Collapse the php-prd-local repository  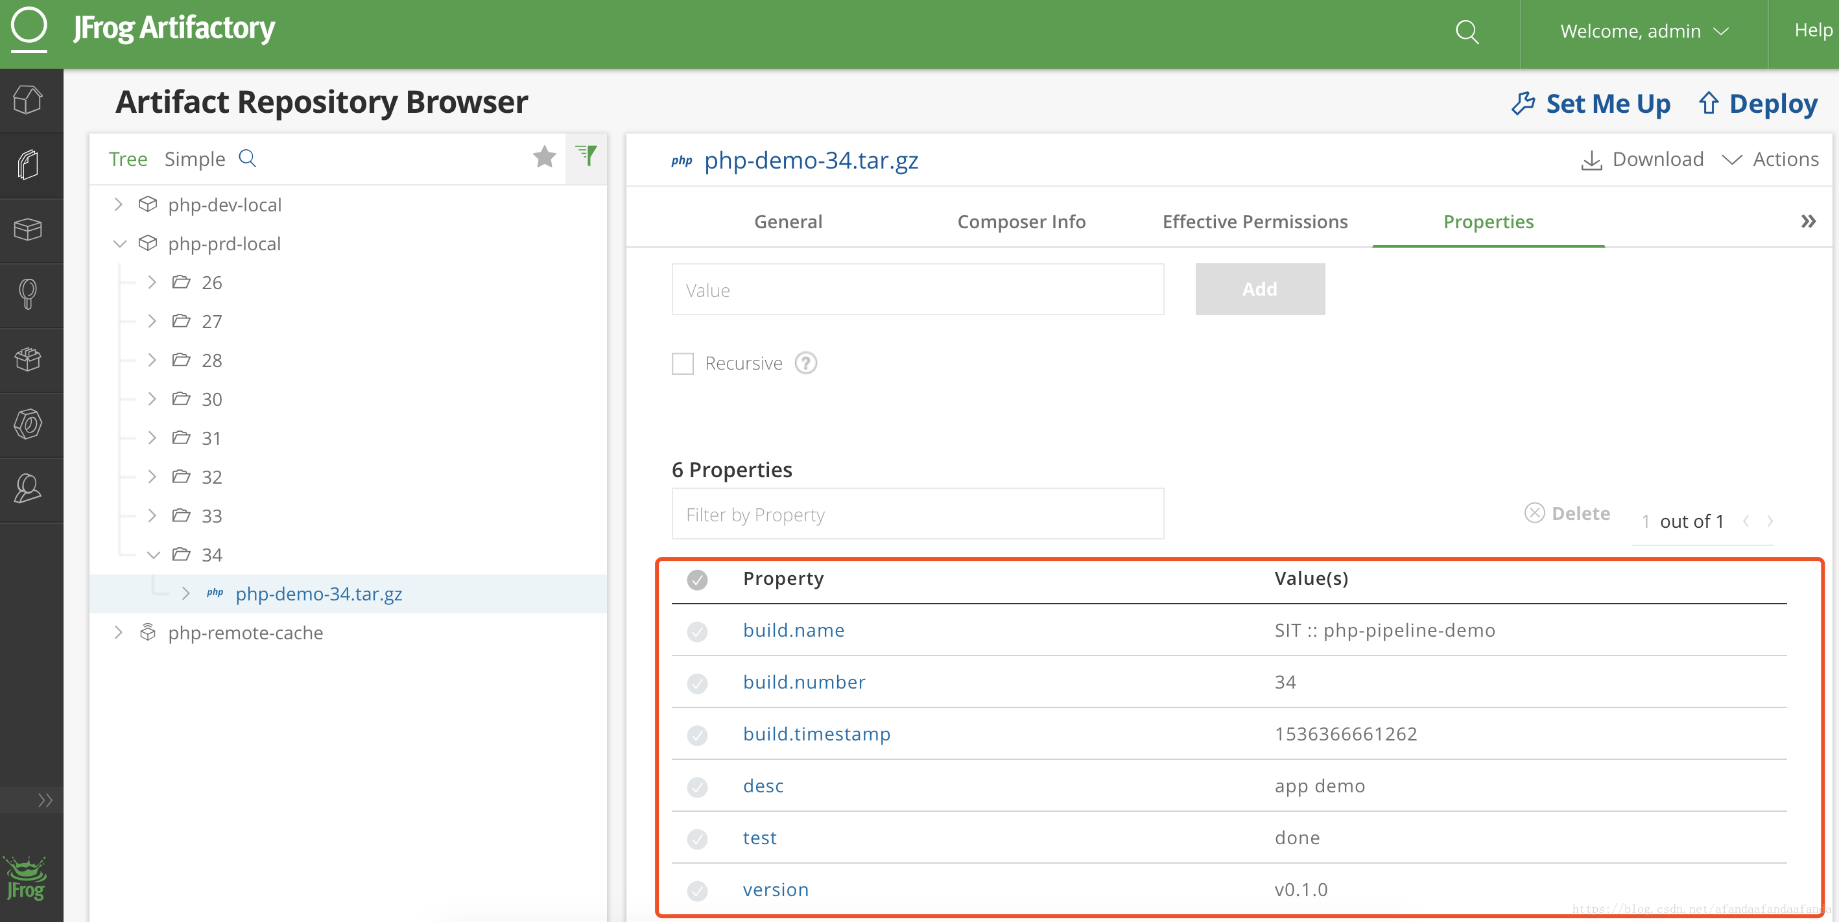119,243
